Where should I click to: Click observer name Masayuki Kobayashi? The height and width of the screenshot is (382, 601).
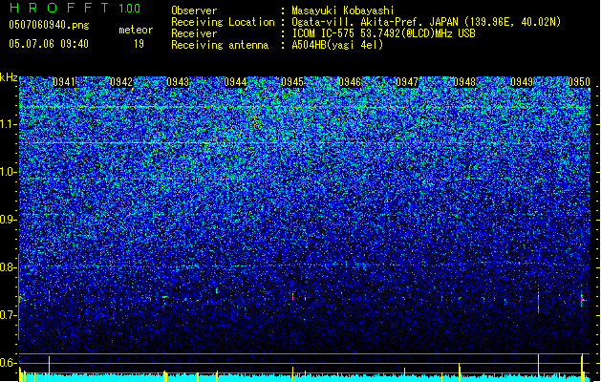pos(343,11)
